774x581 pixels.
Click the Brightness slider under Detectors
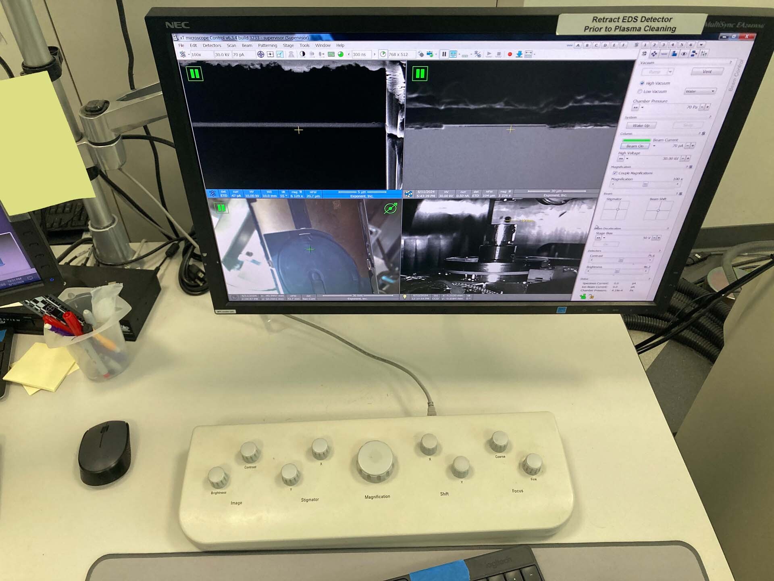click(617, 271)
